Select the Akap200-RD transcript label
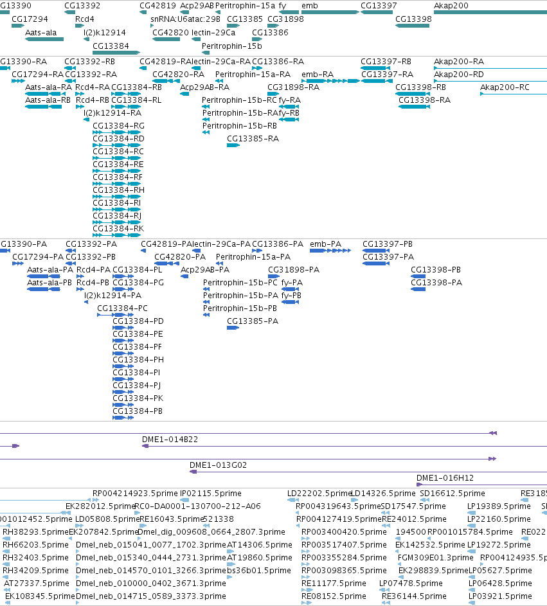Screen dimensions: 547x606 pyautogui.click(x=458, y=75)
